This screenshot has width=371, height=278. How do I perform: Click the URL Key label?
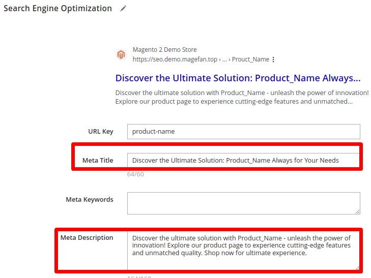click(x=101, y=132)
